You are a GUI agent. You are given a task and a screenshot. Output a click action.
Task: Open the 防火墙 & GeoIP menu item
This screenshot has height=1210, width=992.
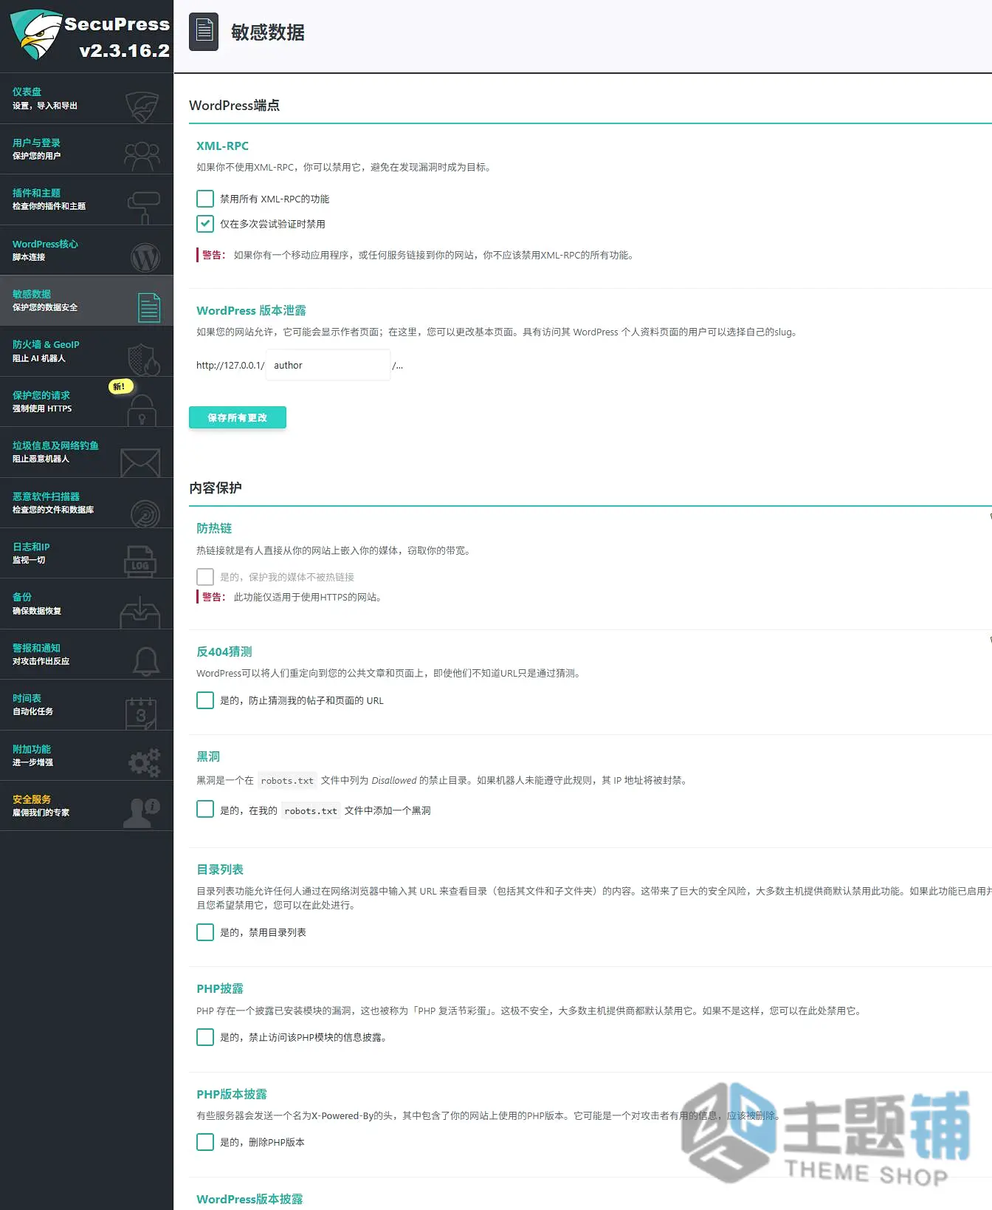point(86,352)
